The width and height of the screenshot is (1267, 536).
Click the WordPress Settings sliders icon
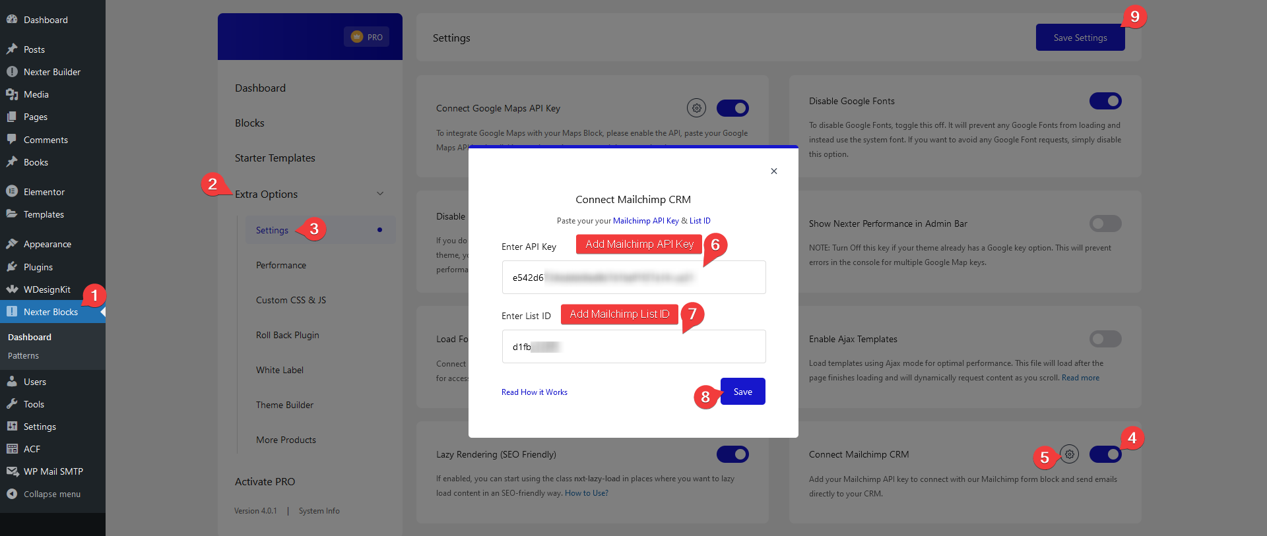click(x=12, y=426)
